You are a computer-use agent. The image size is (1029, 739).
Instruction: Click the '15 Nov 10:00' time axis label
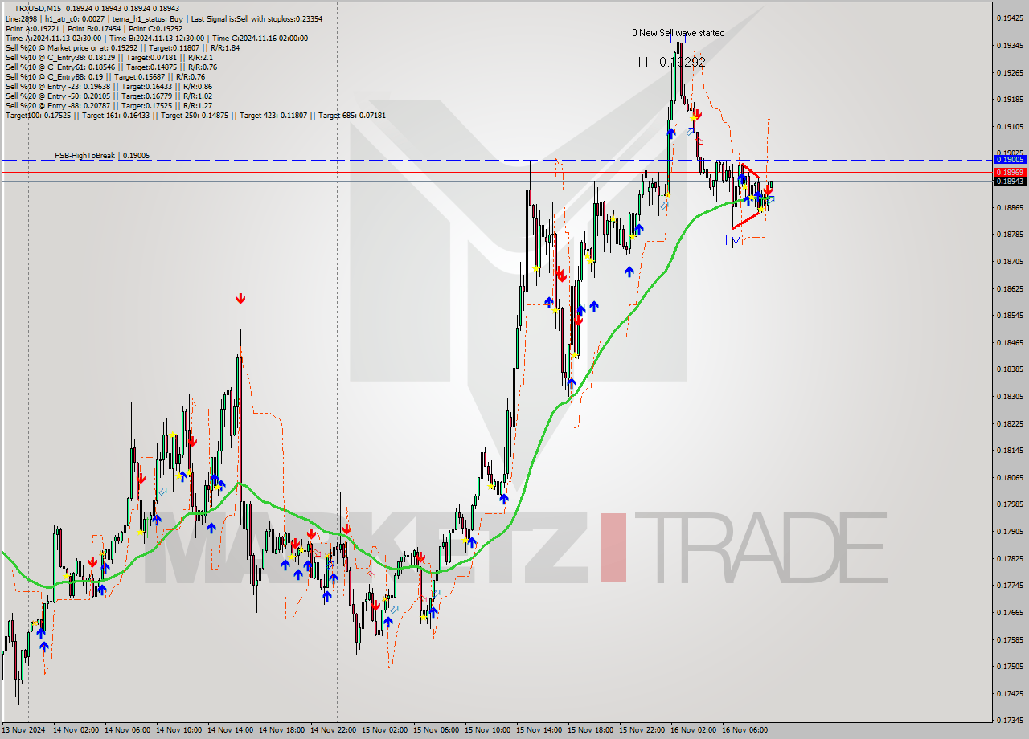click(487, 730)
